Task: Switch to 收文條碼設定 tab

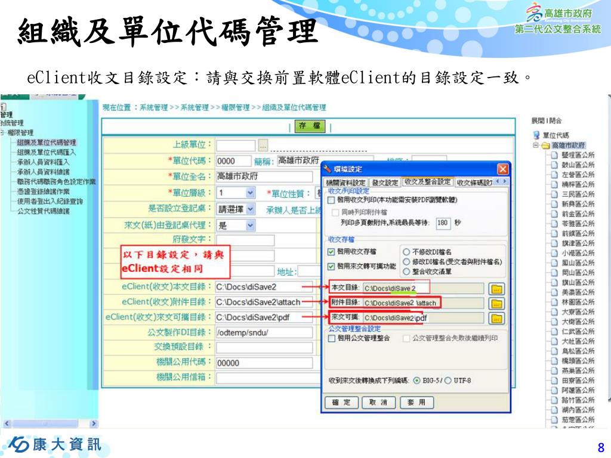Action: (474, 182)
